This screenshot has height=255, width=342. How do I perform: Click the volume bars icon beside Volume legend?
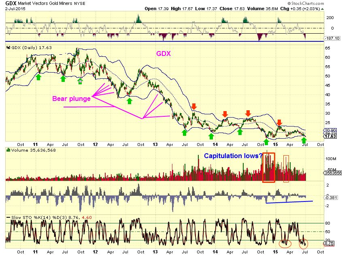pyautogui.click(x=8, y=150)
